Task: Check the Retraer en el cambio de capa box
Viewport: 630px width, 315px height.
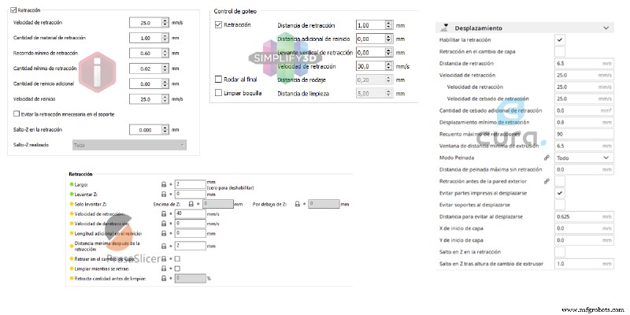Action: coord(177,258)
